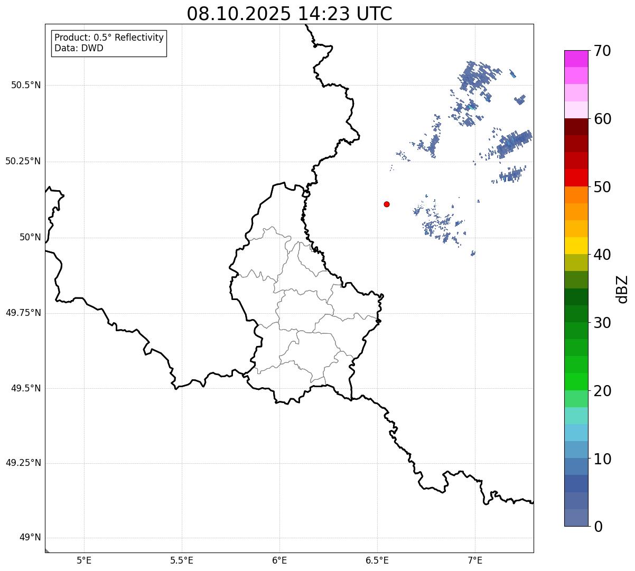This screenshot has width=635, height=571.
Task: Click the bright green colorbar segment above 20
Action: (x=576, y=382)
